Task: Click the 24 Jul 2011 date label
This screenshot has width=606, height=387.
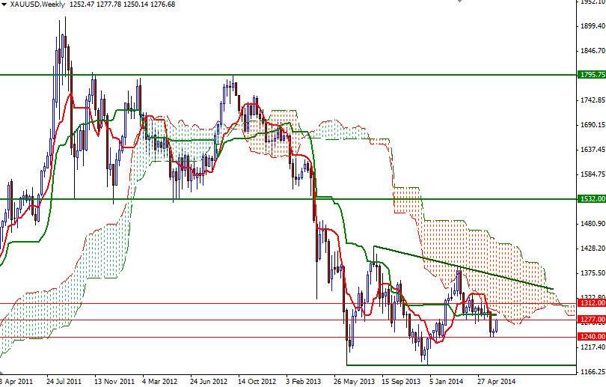Action: [64, 381]
